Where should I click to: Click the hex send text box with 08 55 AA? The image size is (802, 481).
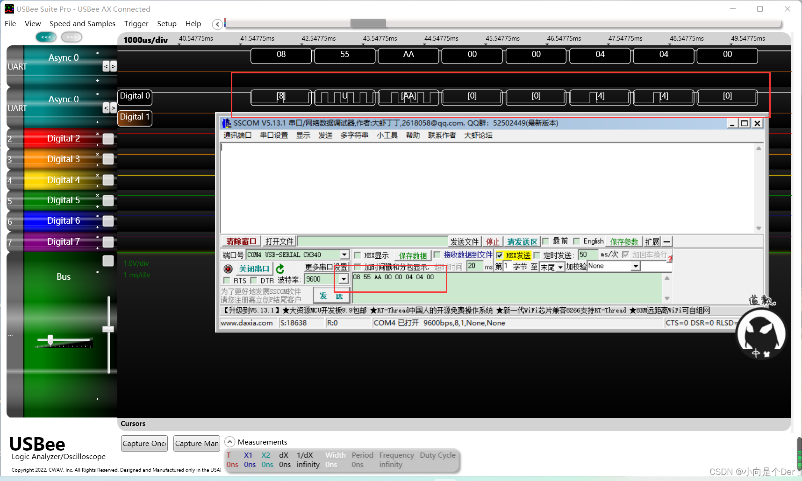[507, 288]
